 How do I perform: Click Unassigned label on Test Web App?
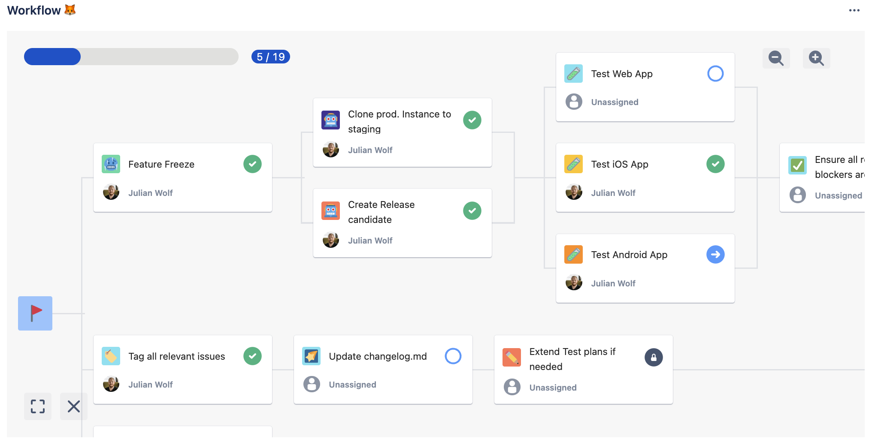point(615,102)
